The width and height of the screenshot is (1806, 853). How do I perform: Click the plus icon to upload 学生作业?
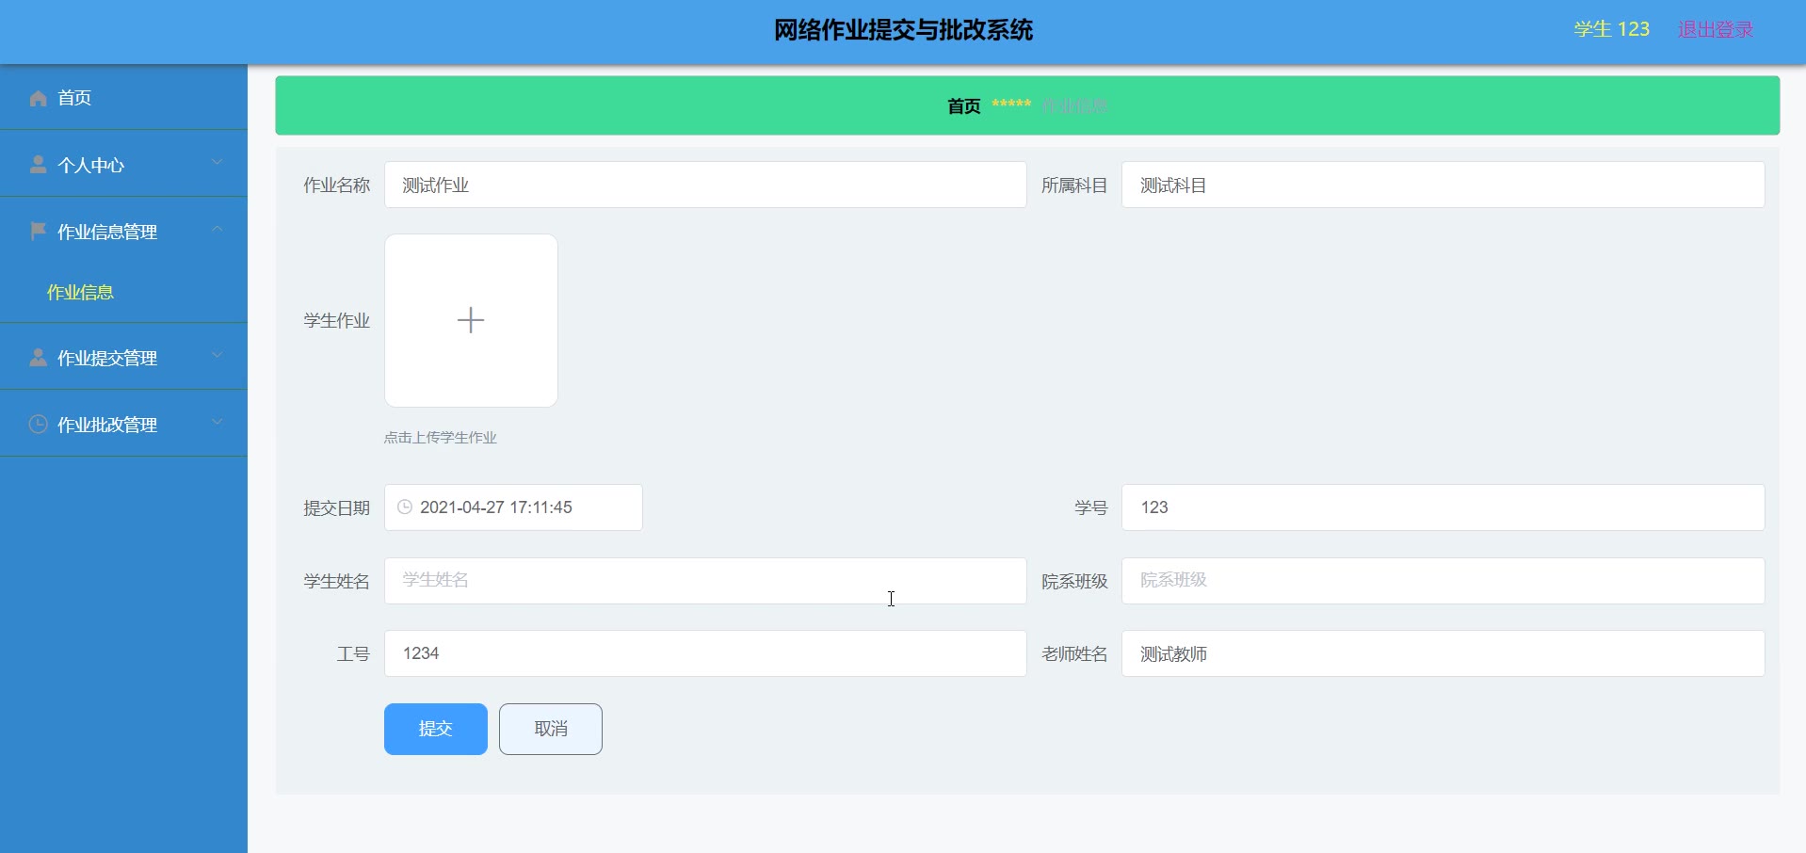pos(471,320)
